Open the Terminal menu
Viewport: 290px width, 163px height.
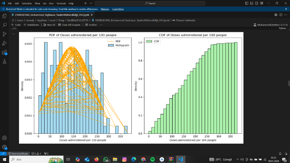[x=61, y=3]
